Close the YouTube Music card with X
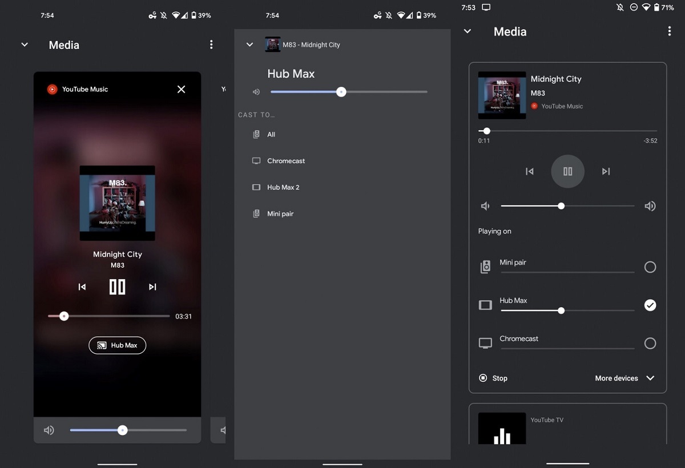 181,89
